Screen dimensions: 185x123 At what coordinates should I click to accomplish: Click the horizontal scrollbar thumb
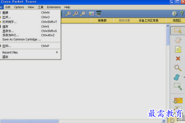(x=30, y=121)
